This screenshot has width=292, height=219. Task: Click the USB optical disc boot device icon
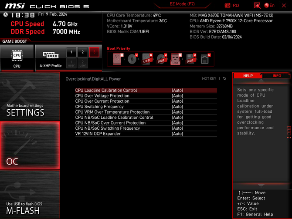click(x=161, y=59)
